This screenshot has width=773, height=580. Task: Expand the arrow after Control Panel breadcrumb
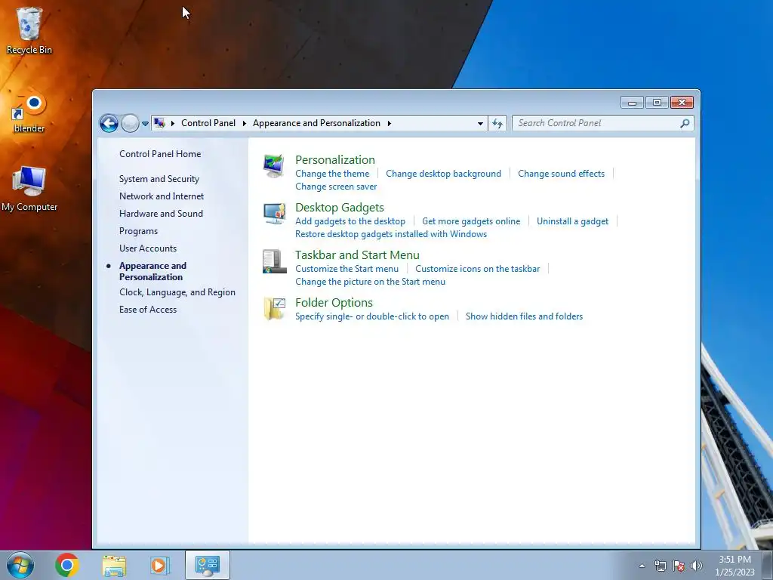point(244,123)
